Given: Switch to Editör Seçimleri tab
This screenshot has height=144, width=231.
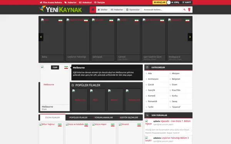Looking at the screenshot, I should coord(129,118).
